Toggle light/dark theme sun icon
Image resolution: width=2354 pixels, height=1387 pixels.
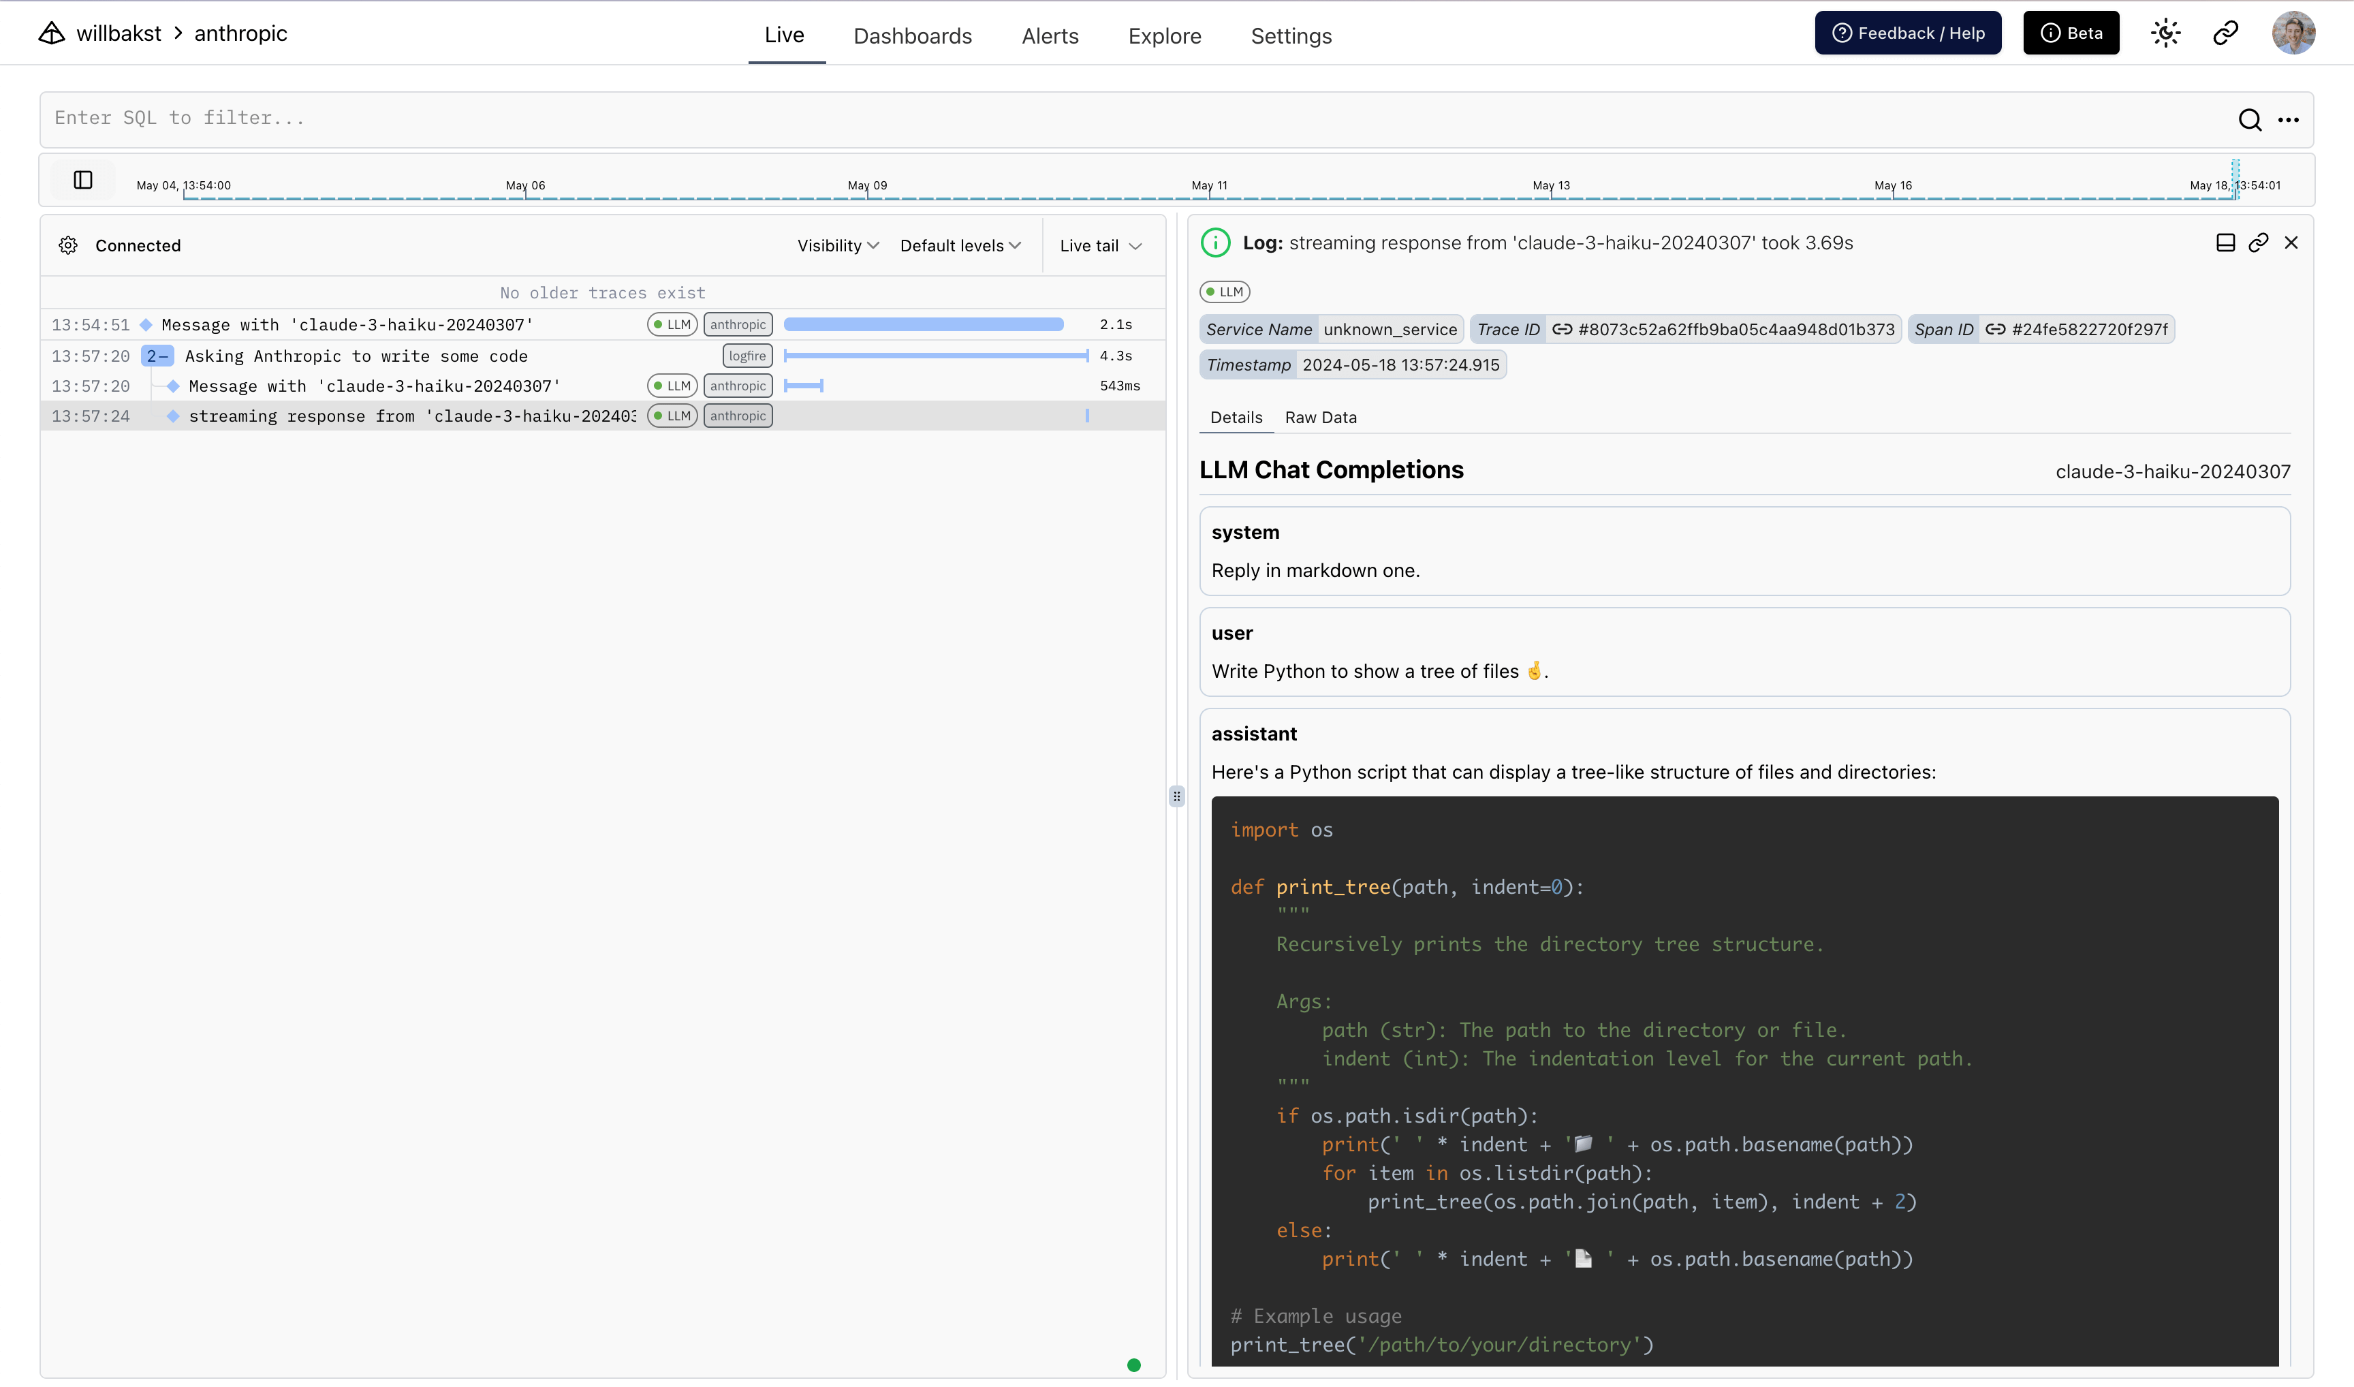[2165, 33]
